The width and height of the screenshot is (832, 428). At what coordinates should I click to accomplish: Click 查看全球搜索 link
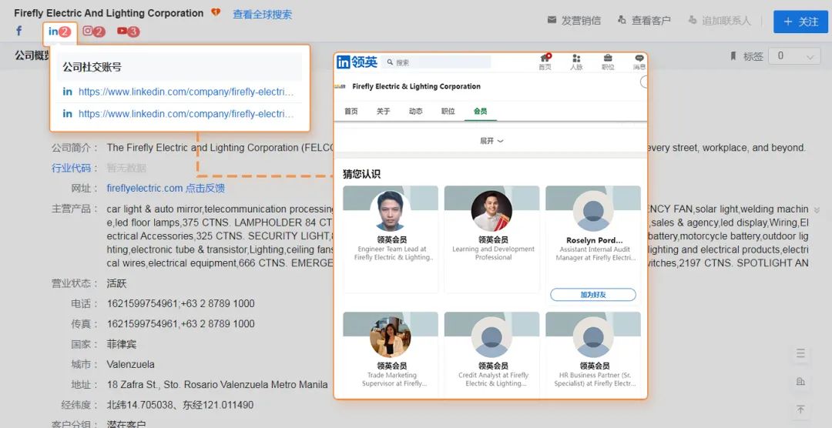point(262,15)
